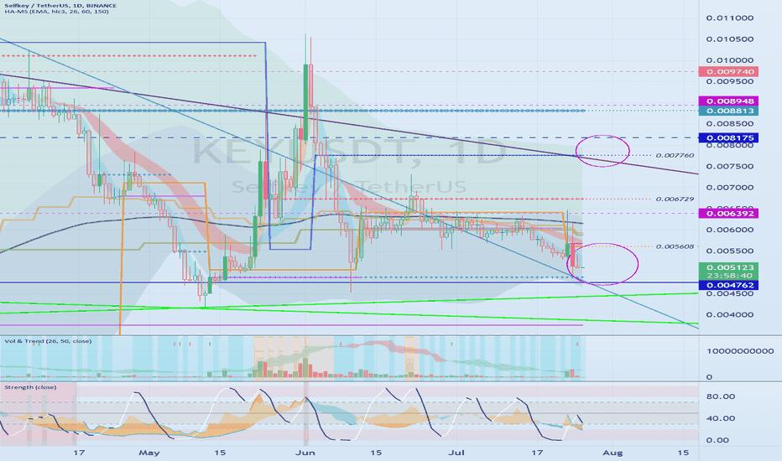Select the Strength (close) indicator legend
782x461 pixels.
click(30, 387)
